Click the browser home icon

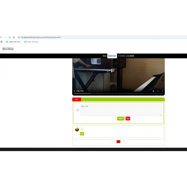pyautogui.click(x=14, y=37)
